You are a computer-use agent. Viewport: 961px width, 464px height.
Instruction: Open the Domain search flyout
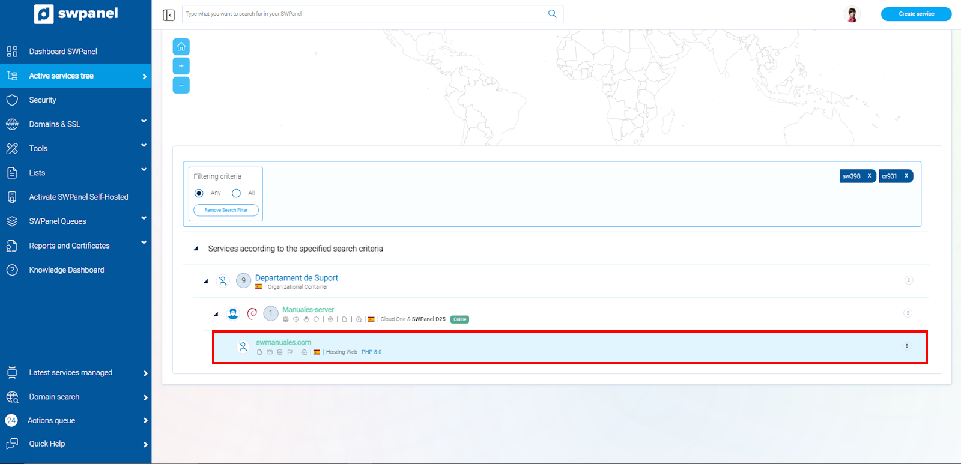coord(76,397)
